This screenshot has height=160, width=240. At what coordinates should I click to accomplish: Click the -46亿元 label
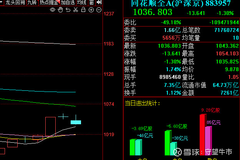[145, 136]
